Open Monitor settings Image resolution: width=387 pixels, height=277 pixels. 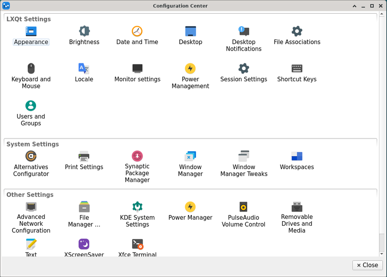pyautogui.click(x=137, y=69)
